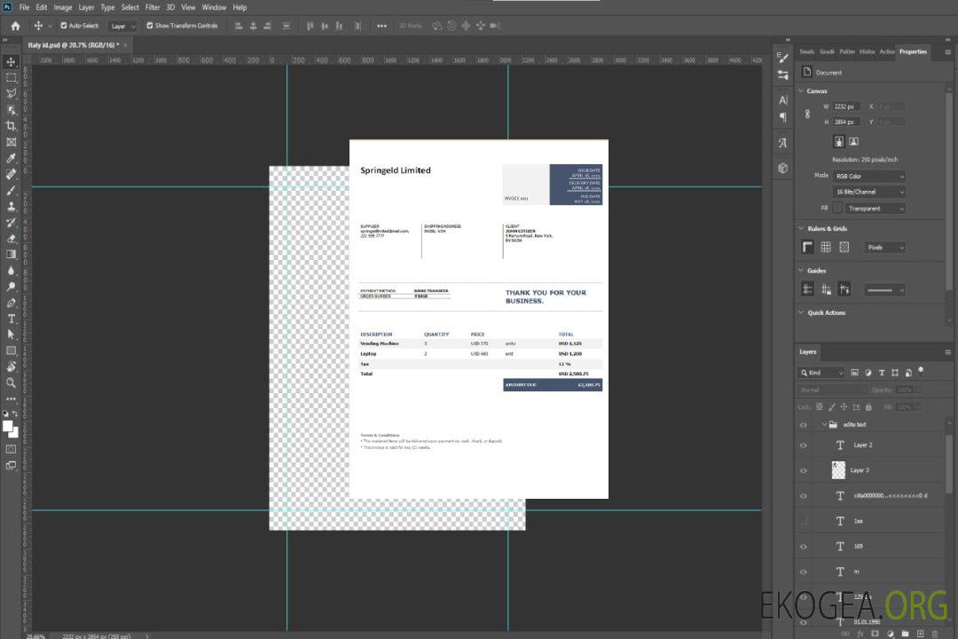Open the Pixels units dropdown
This screenshot has height=639, width=958.
click(x=884, y=248)
